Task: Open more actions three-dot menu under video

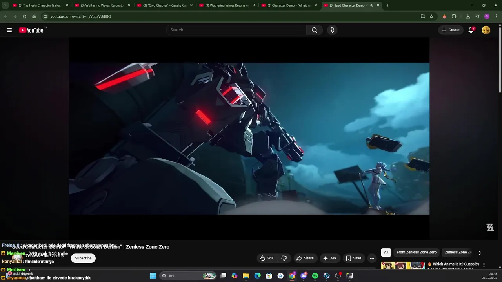Action: [372, 258]
